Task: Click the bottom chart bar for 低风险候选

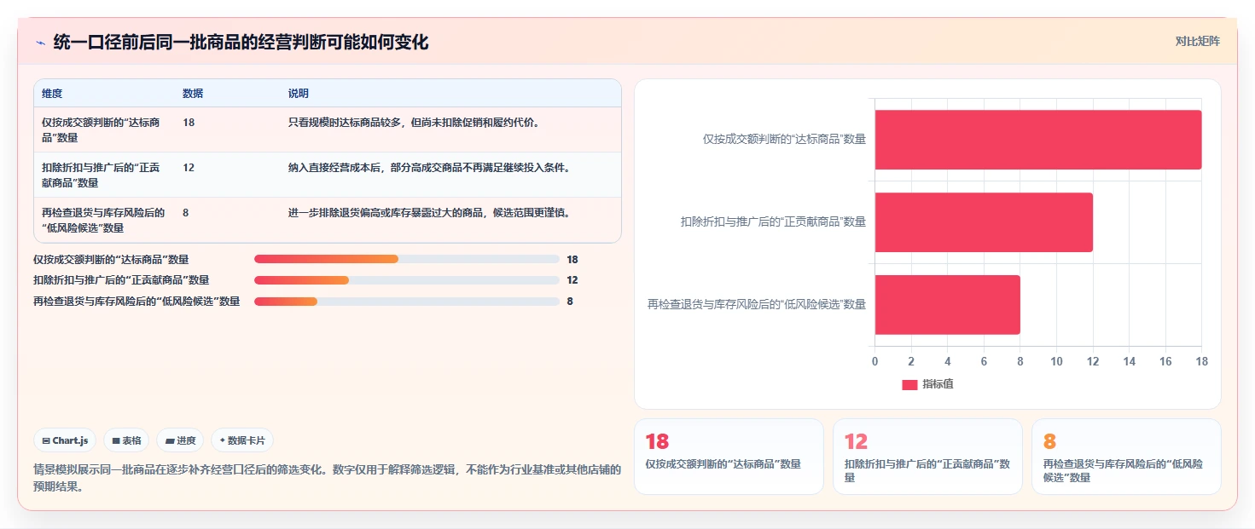Action: pos(948,305)
